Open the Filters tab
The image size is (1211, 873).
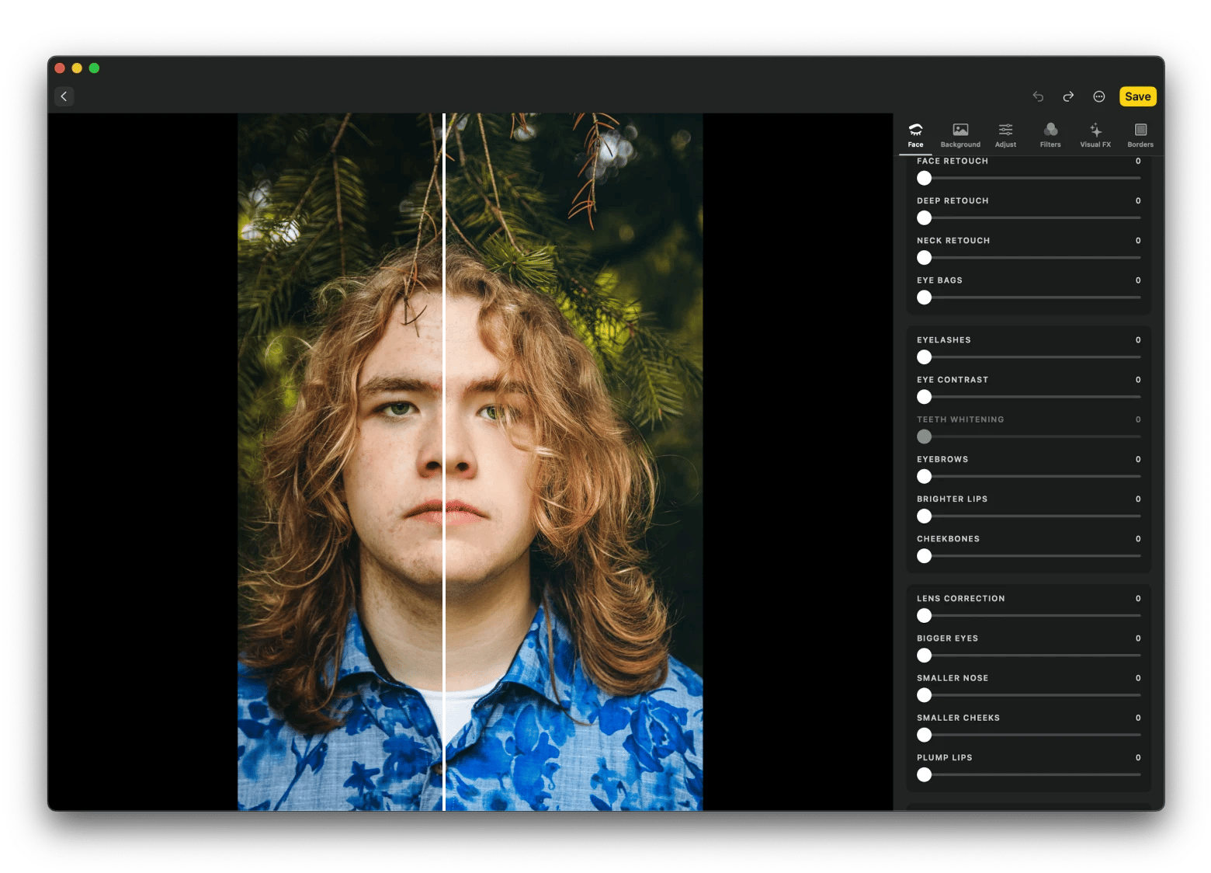[1050, 135]
